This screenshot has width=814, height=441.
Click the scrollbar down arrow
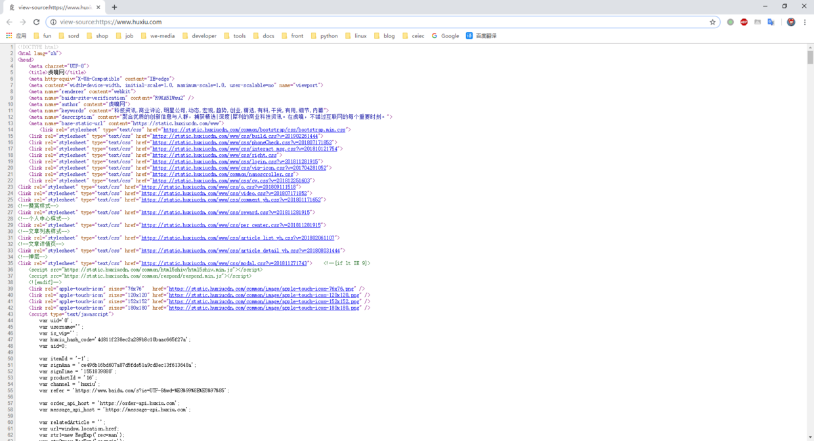(810, 437)
